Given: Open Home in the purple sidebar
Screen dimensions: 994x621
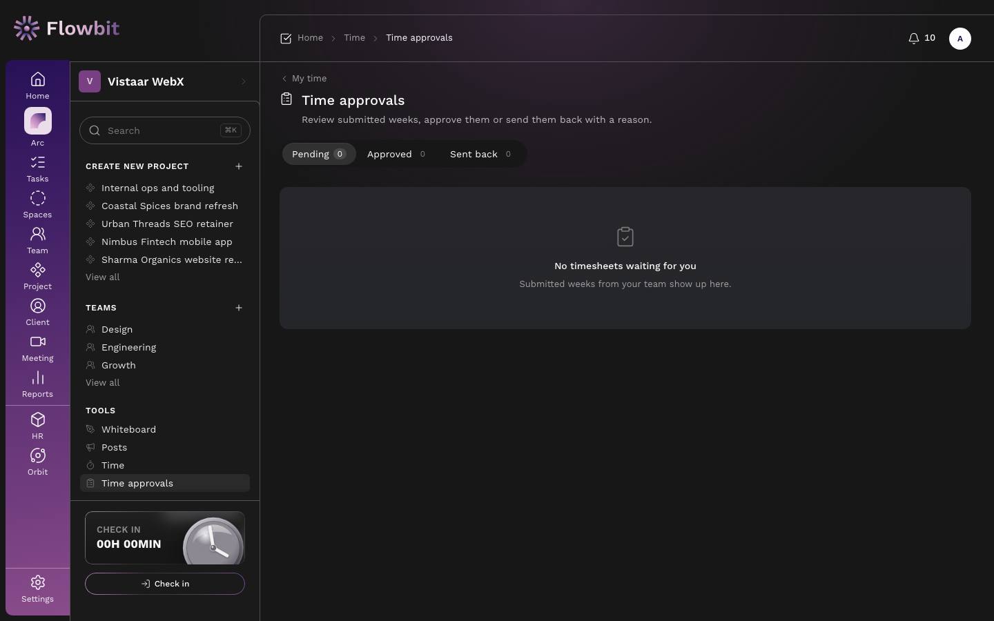Looking at the screenshot, I should click(x=37, y=86).
